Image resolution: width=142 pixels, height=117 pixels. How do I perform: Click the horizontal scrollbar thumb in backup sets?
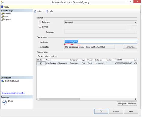[x=60, y=99]
